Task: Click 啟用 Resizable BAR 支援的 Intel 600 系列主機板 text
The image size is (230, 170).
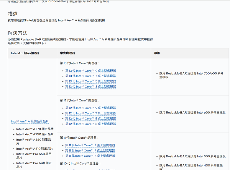Action: [193, 113]
